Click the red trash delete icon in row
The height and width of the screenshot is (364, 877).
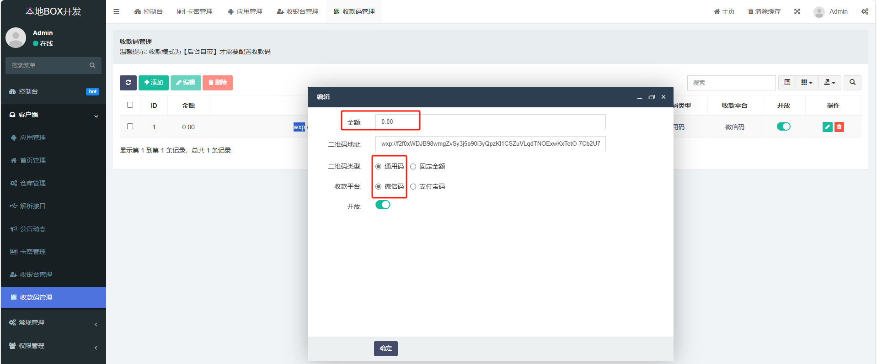[x=839, y=127]
